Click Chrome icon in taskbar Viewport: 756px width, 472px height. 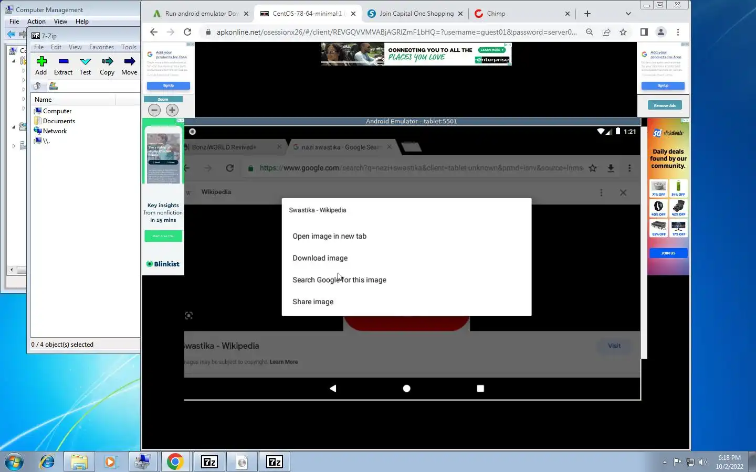point(175,462)
